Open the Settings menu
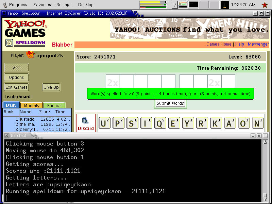The width and height of the screenshot is (272, 204). coord(64,5)
